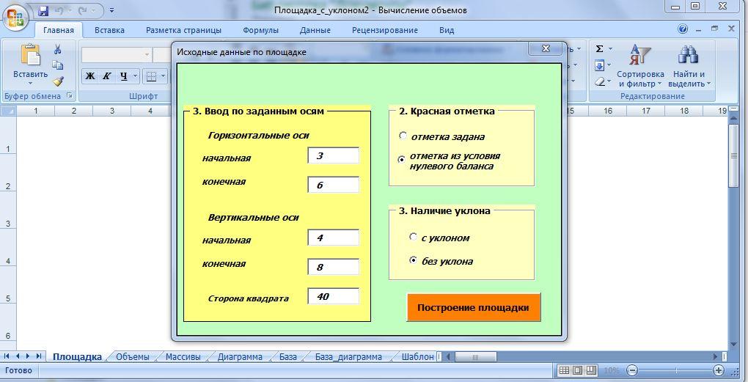
Task: Select the отметка задана option
Action: tap(403, 136)
